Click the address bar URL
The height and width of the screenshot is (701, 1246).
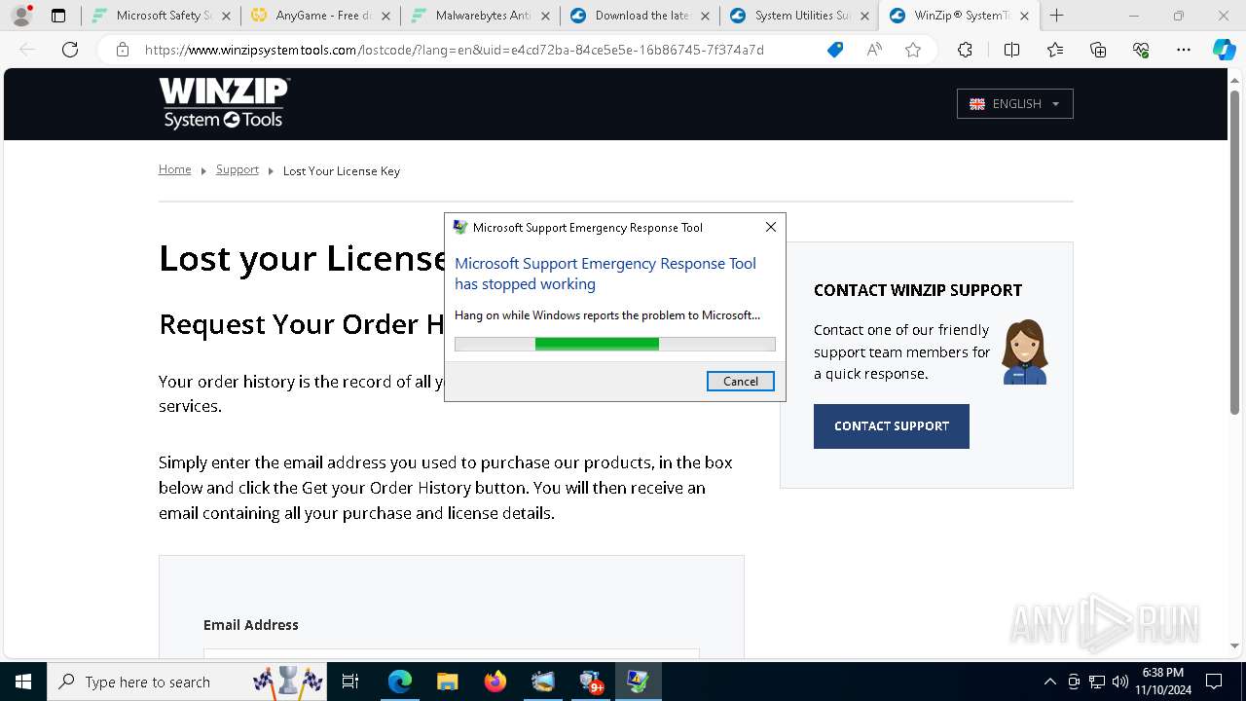454,50
